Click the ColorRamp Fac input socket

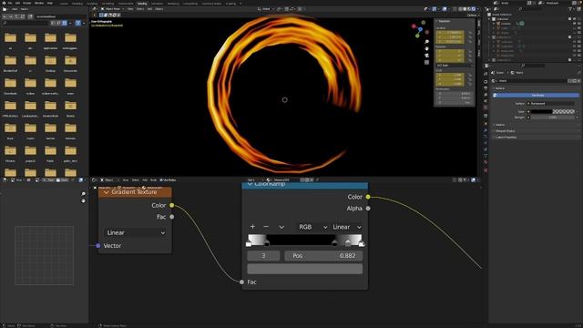click(242, 282)
